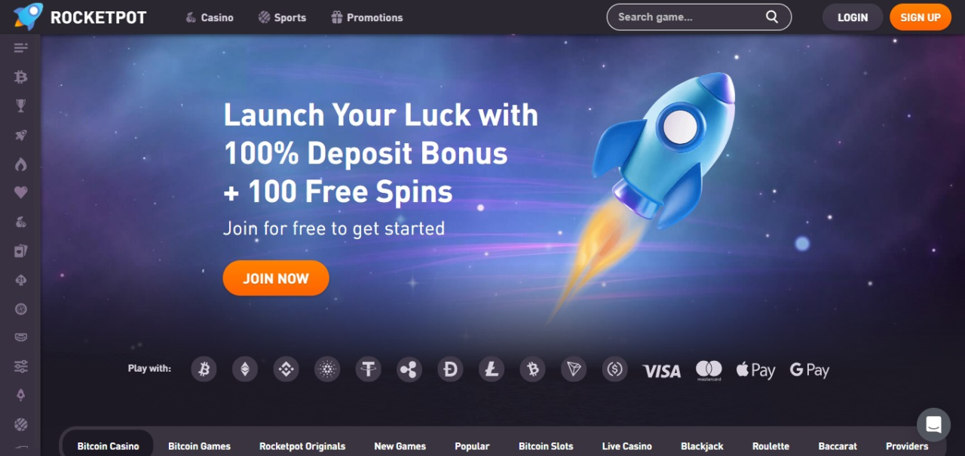Screen dimensions: 965x456
Task: Open the trophy tournaments sidebar icon
Action: click(x=21, y=106)
